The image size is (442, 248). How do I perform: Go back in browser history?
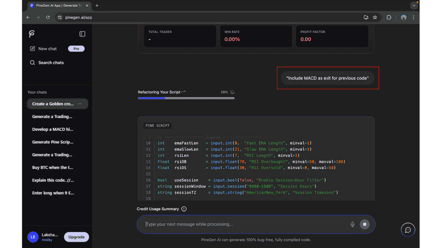coord(28,17)
